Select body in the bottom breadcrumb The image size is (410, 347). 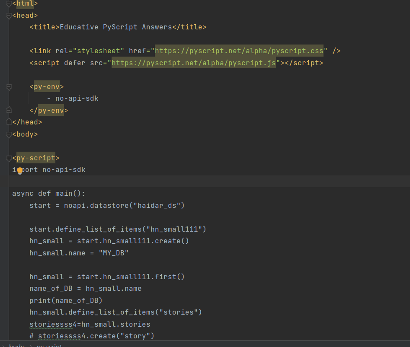click(16, 345)
